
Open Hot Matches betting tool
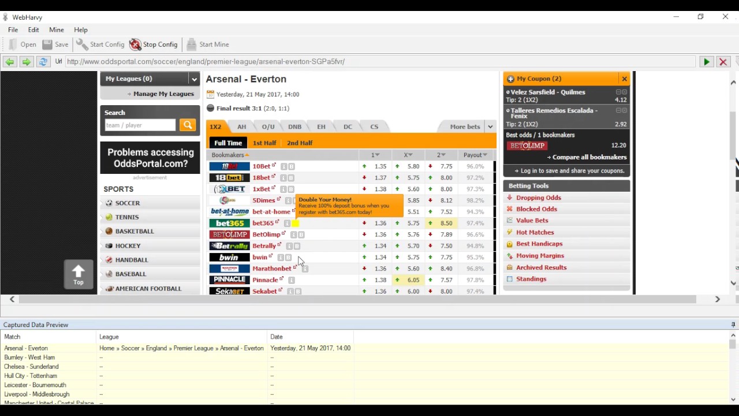tap(535, 232)
